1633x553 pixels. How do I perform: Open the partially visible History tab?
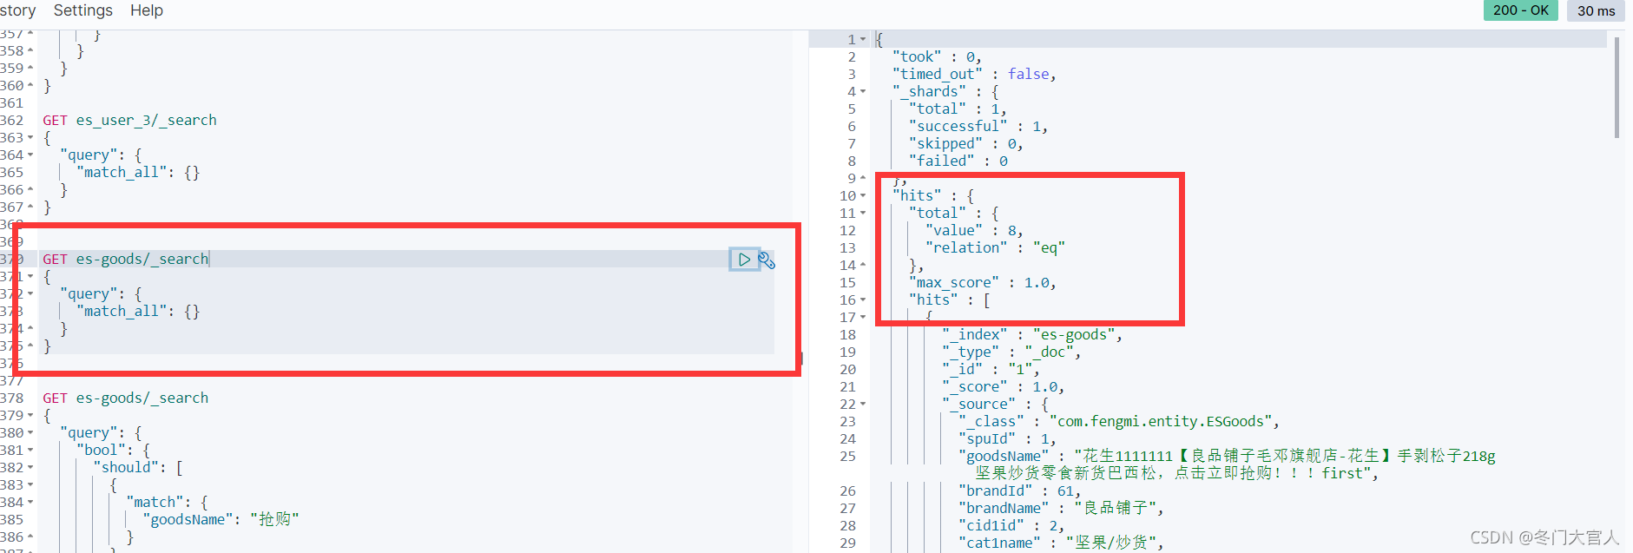17,10
